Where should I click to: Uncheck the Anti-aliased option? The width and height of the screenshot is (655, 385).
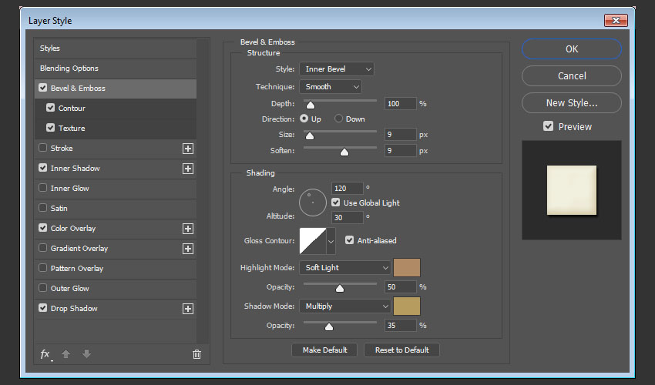(x=350, y=240)
